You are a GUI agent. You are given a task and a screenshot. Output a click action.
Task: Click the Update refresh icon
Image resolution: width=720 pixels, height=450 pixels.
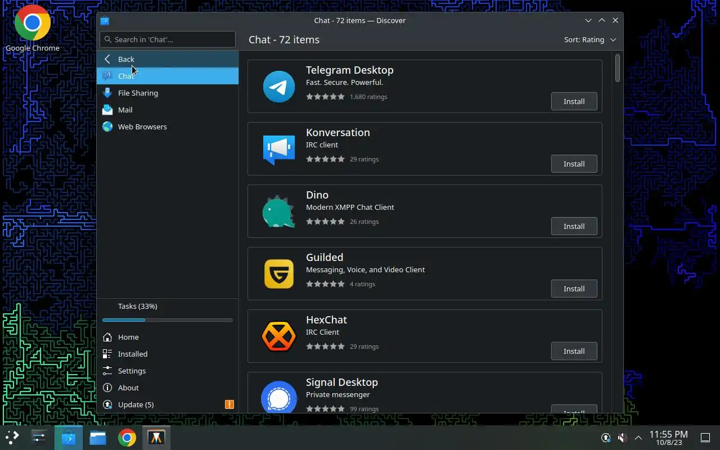pyautogui.click(x=107, y=404)
